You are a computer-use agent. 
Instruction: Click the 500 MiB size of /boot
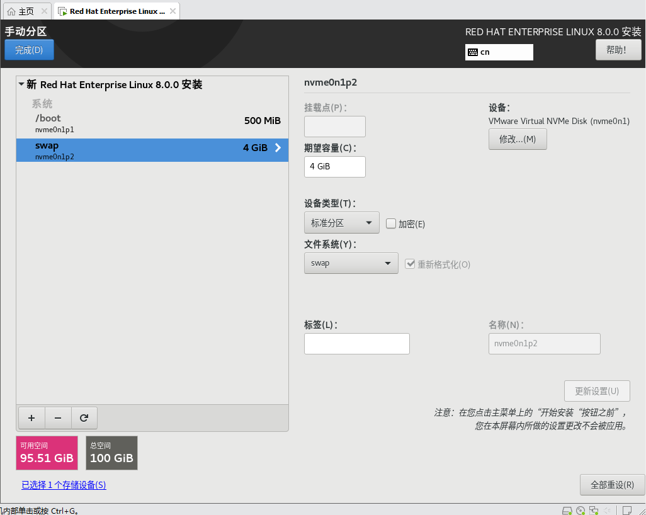click(x=263, y=121)
